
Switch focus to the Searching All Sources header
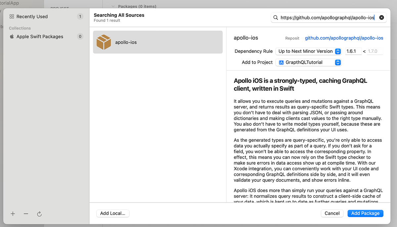point(119,15)
